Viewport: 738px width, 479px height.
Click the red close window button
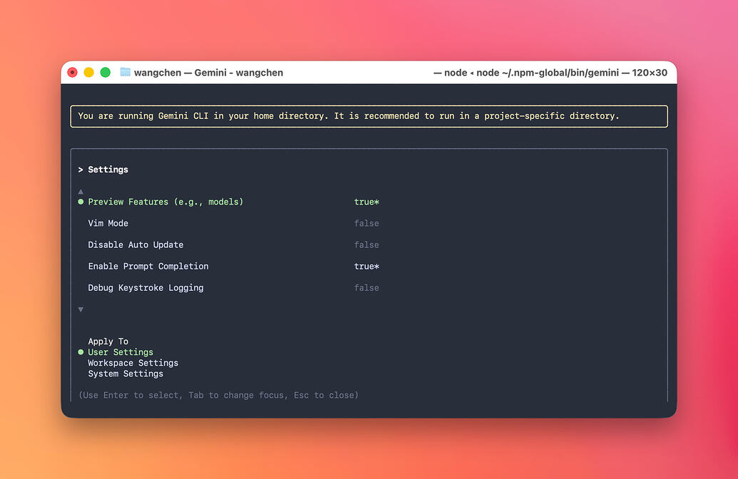pos(73,73)
